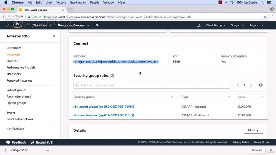
Task: Reload the page
Action: tap(16, 17)
